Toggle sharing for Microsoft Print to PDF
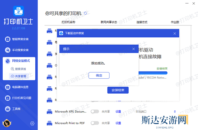The width and height of the screenshot is (198, 130). (95, 123)
